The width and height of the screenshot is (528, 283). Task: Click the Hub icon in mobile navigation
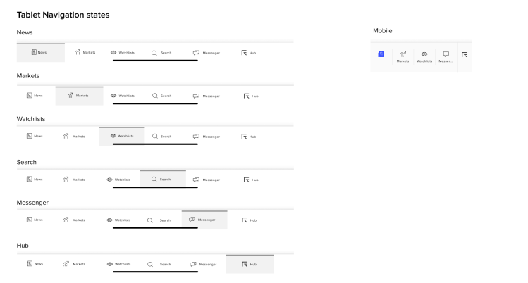(x=464, y=54)
